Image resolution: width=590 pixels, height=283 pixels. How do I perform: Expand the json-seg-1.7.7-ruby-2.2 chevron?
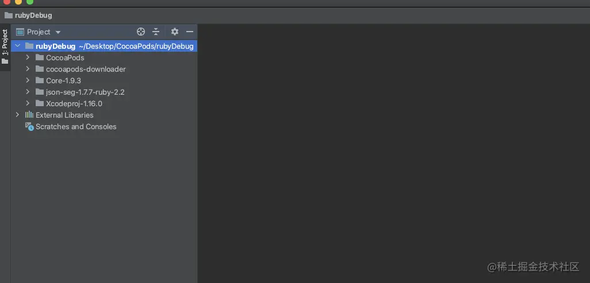pos(28,92)
